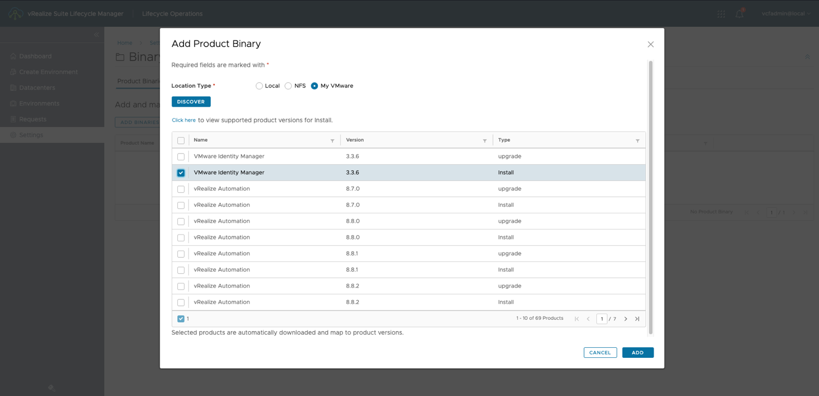Click the '1 - 10 of 69 Products' text

point(540,318)
